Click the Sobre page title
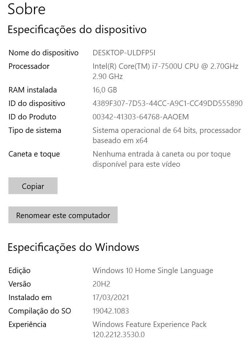Viewport: 247px width, 339px height. point(27,9)
